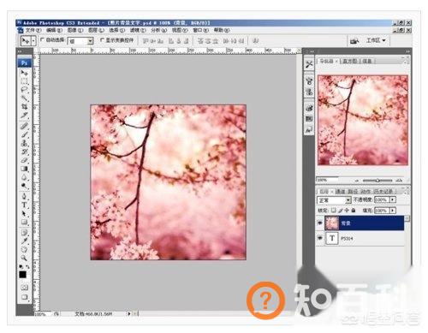
Task: Toggle lock position icon
Action: point(347,211)
